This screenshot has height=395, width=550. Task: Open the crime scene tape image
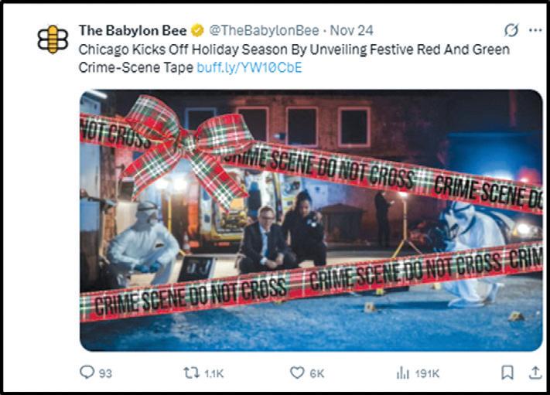tap(311, 220)
